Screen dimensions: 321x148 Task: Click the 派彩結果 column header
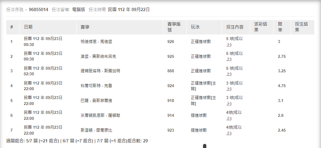coord(261,27)
